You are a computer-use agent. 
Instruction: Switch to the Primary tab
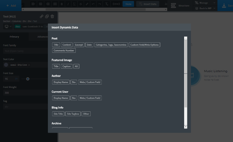14,37
